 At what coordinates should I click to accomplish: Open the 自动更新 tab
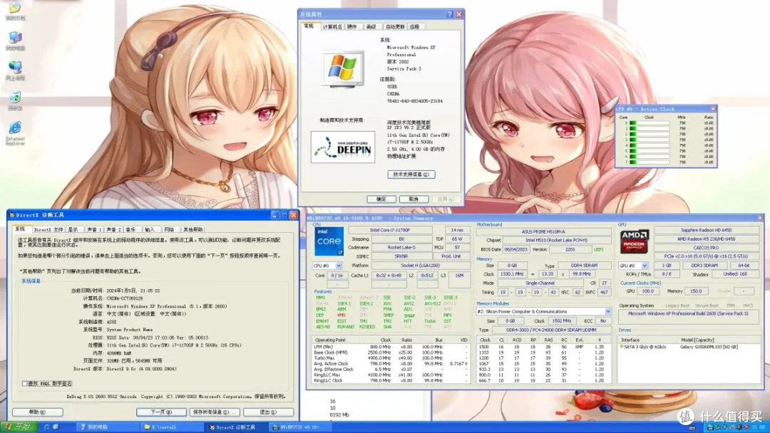click(395, 27)
